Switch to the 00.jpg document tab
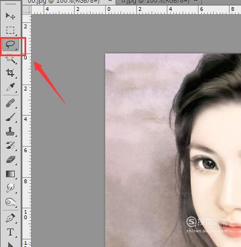The width and height of the screenshot is (241, 247). tap(64, 2)
